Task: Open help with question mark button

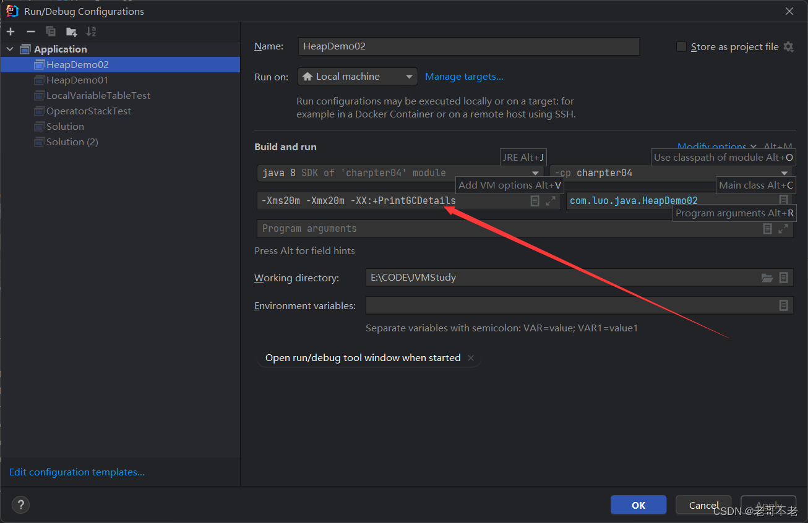Action: tap(20, 504)
